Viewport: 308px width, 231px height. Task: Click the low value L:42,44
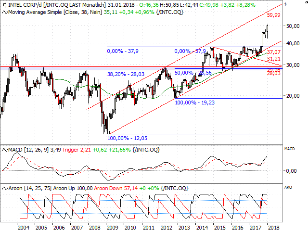pyautogui.click(x=190, y=5)
